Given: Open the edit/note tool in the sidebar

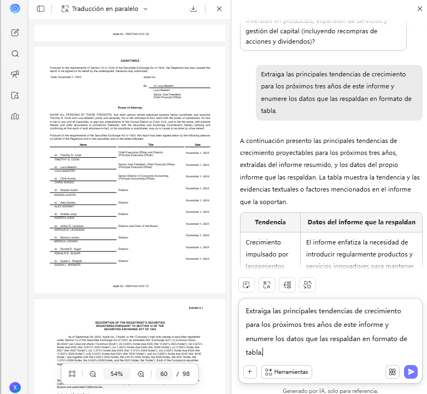Looking at the screenshot, I should (15, 33).
